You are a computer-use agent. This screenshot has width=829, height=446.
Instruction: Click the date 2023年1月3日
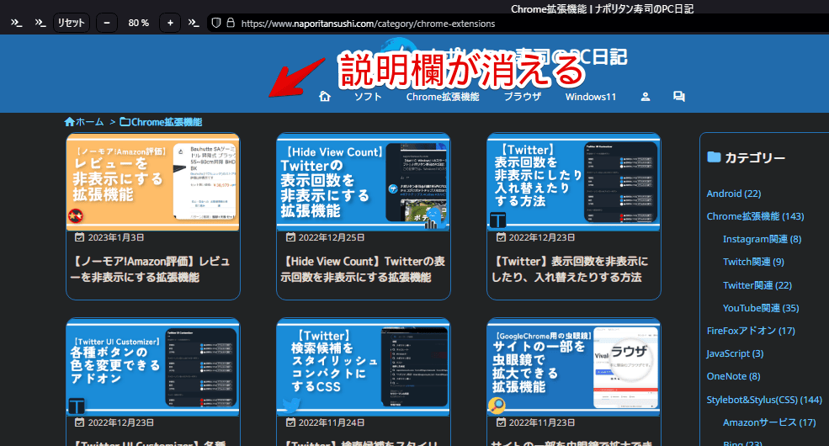(x=116, y=237)
